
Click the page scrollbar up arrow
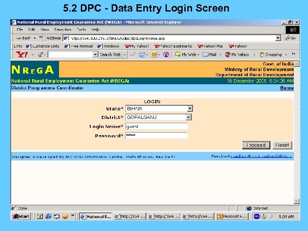pyautogui.click(x=296, y=64)
